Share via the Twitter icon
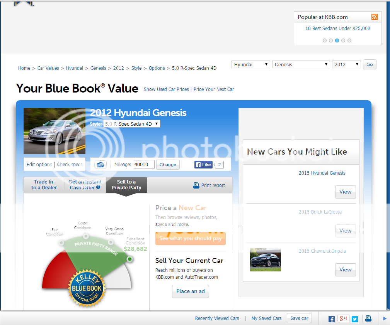The width and height of the screenshot is (390, 325). (355, 319)
